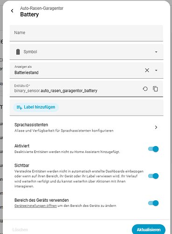Clear the Batteriestand selection with X
This screenshot has height=234, width=172.
147,70
